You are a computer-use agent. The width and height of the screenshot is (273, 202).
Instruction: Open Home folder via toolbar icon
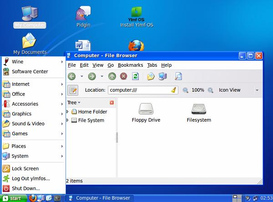[151, 76]
